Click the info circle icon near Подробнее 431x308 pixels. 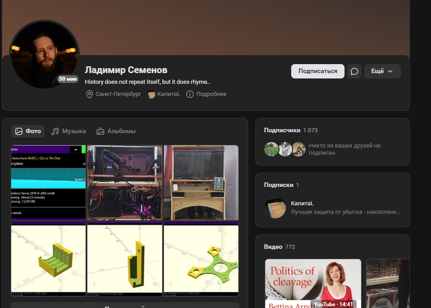click(x=190, y=94)
